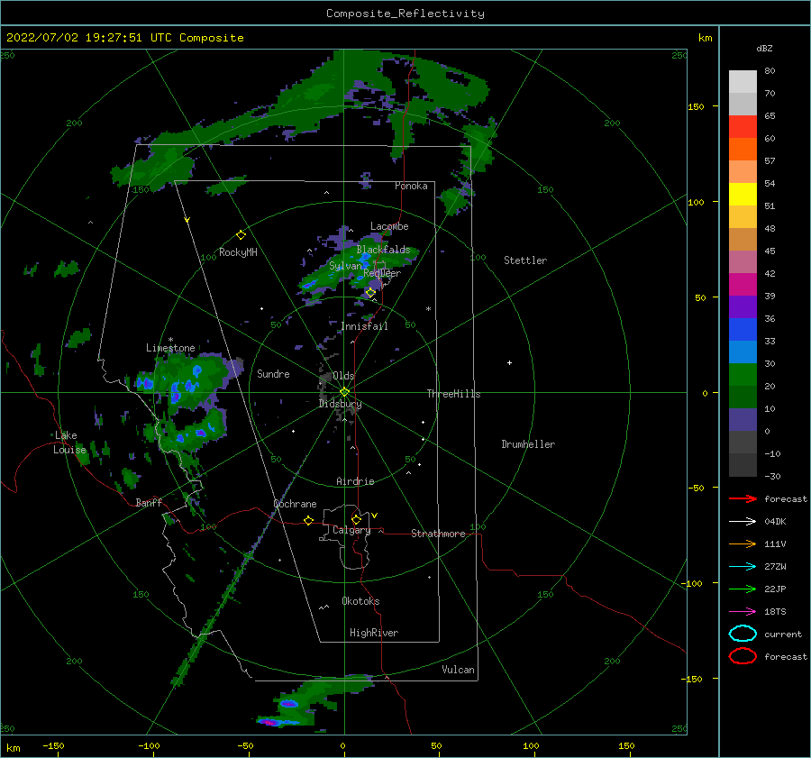Click the white 04DK arrow icon
811x758 pixels.
point(743,522)
